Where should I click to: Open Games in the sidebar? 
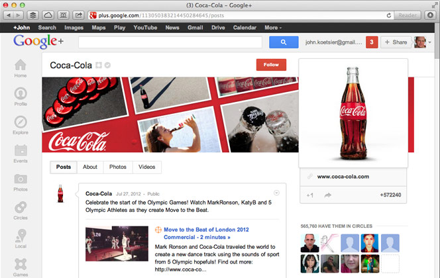click(21, 267)
